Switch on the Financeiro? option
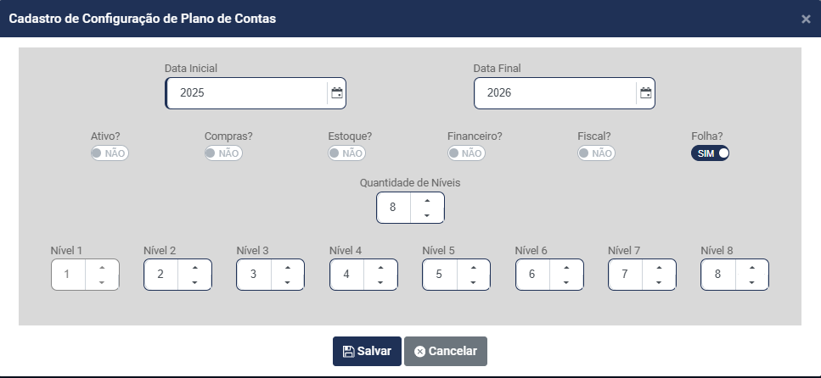 [x=466, y=153]
